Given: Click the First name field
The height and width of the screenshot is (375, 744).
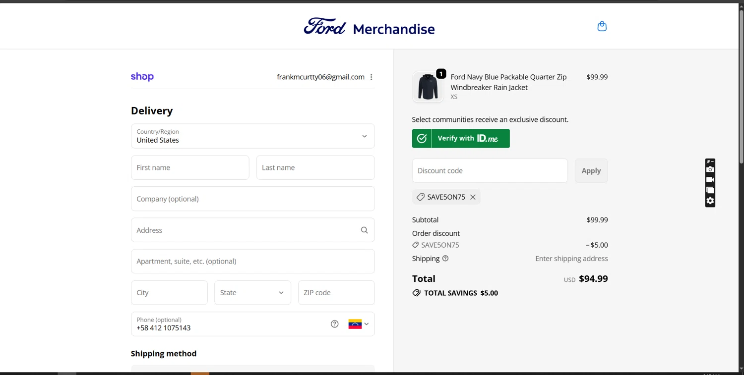Looking at the screenshot, I should pyautogui.click(x=190, y=168).
